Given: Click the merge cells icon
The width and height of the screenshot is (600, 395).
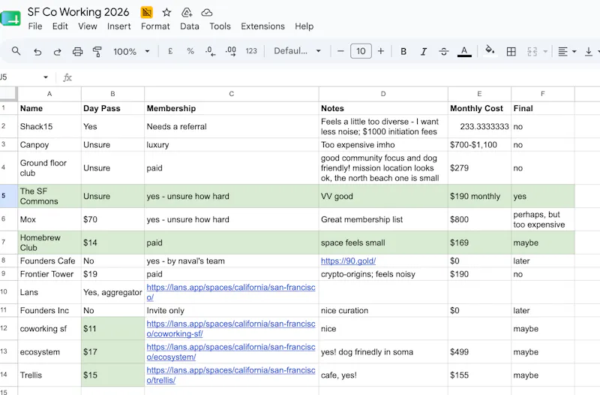Looking at the screenshot, I should coord(532,51).
